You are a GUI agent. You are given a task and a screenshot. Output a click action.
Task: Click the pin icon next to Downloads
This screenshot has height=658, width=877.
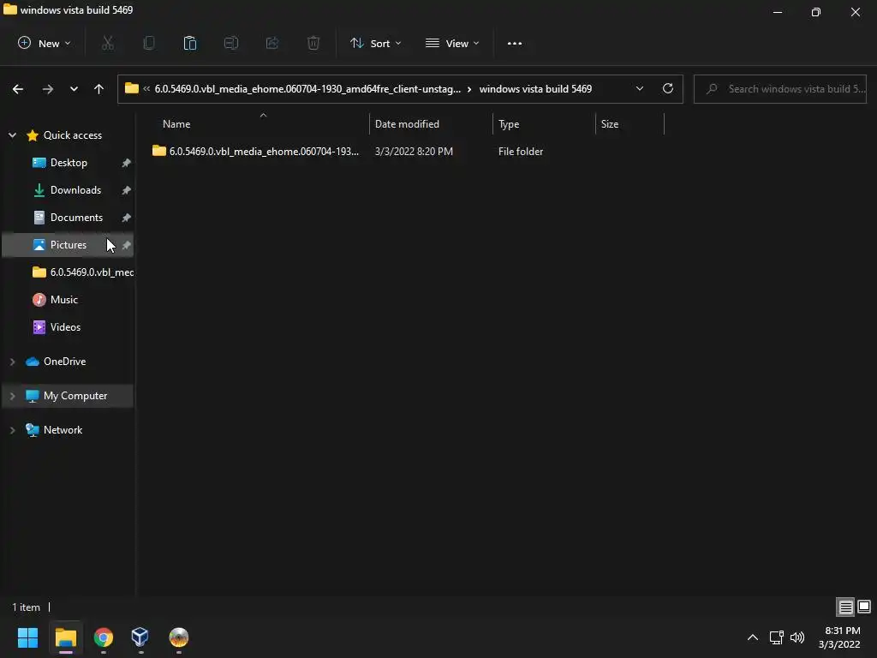click(127, 190)
